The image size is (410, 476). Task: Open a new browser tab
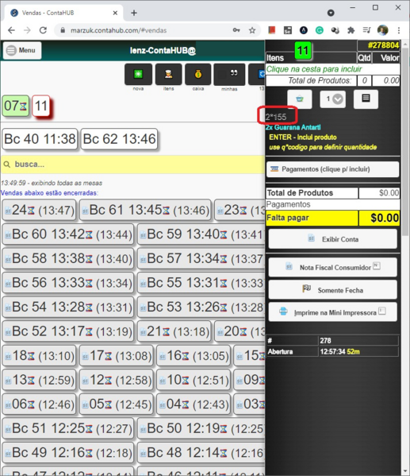tap(134, 13)
